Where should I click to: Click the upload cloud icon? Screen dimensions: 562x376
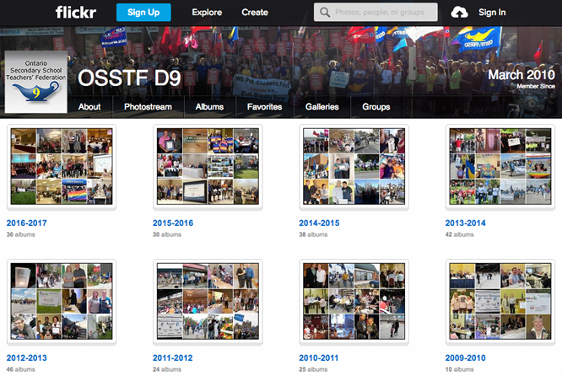(459, 13)
